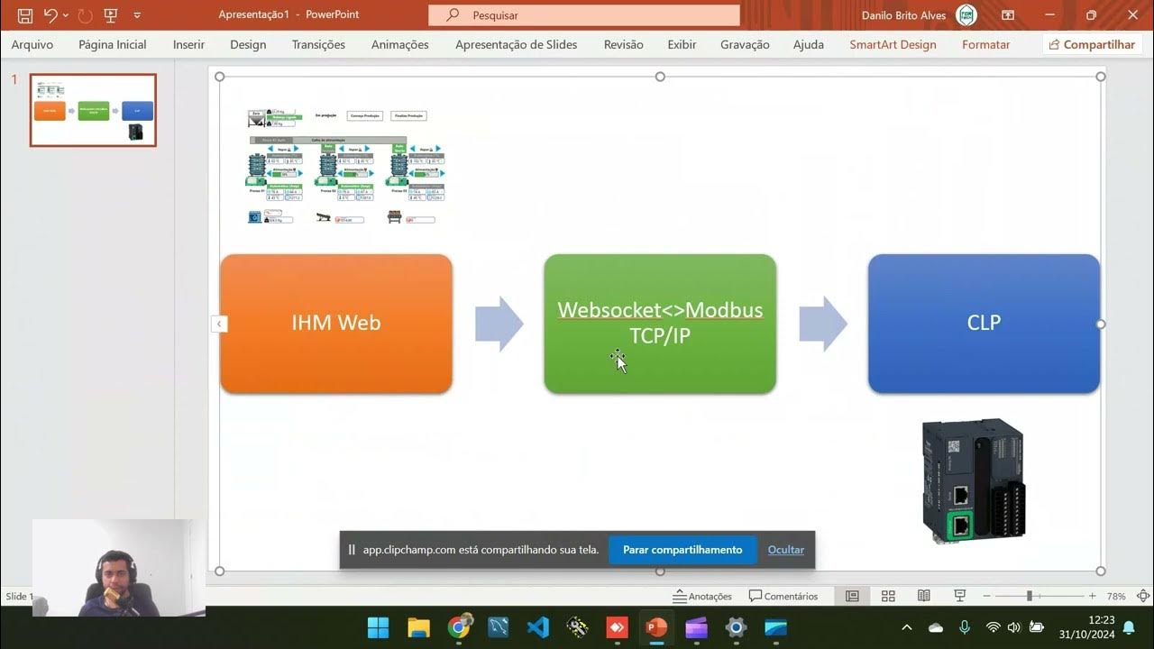Click the Undo arrow icon
1154x649 pixels.
tap(50, 15)
